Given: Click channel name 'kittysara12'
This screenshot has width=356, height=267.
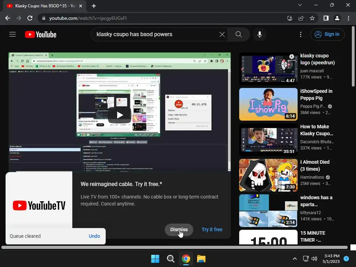Looking at the screenshot, I should point(310,213).
